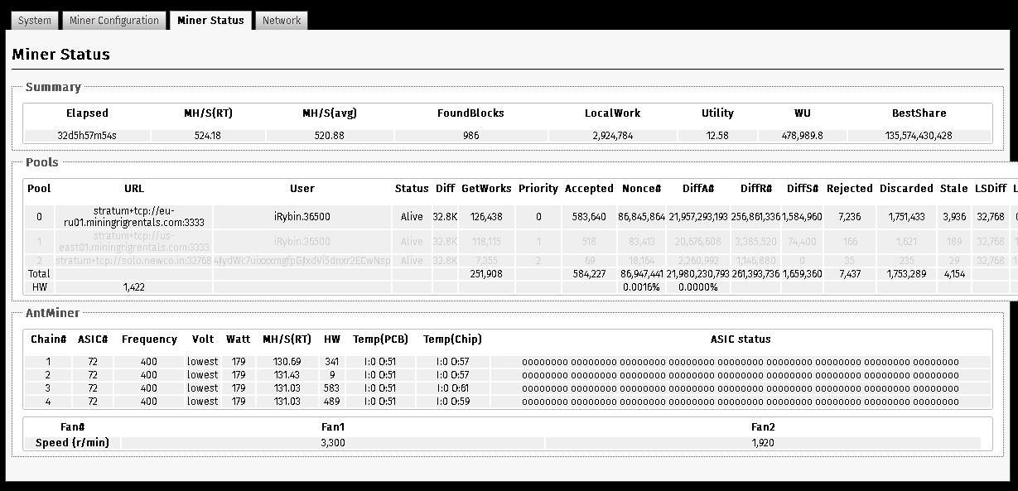Screen dimensions: 1018x491
Task: Click HW error count 1,422
Action: click(x=134, y=286)
